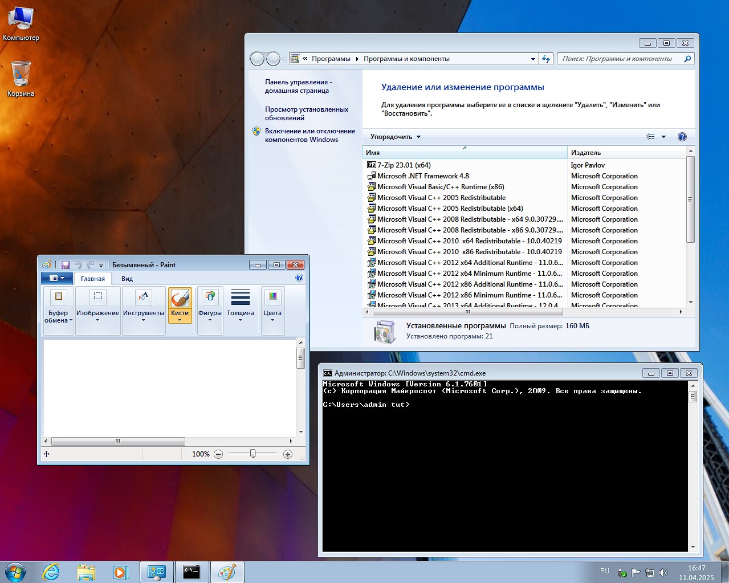Open the blue Paint application menu

click(x=56, y=278)
